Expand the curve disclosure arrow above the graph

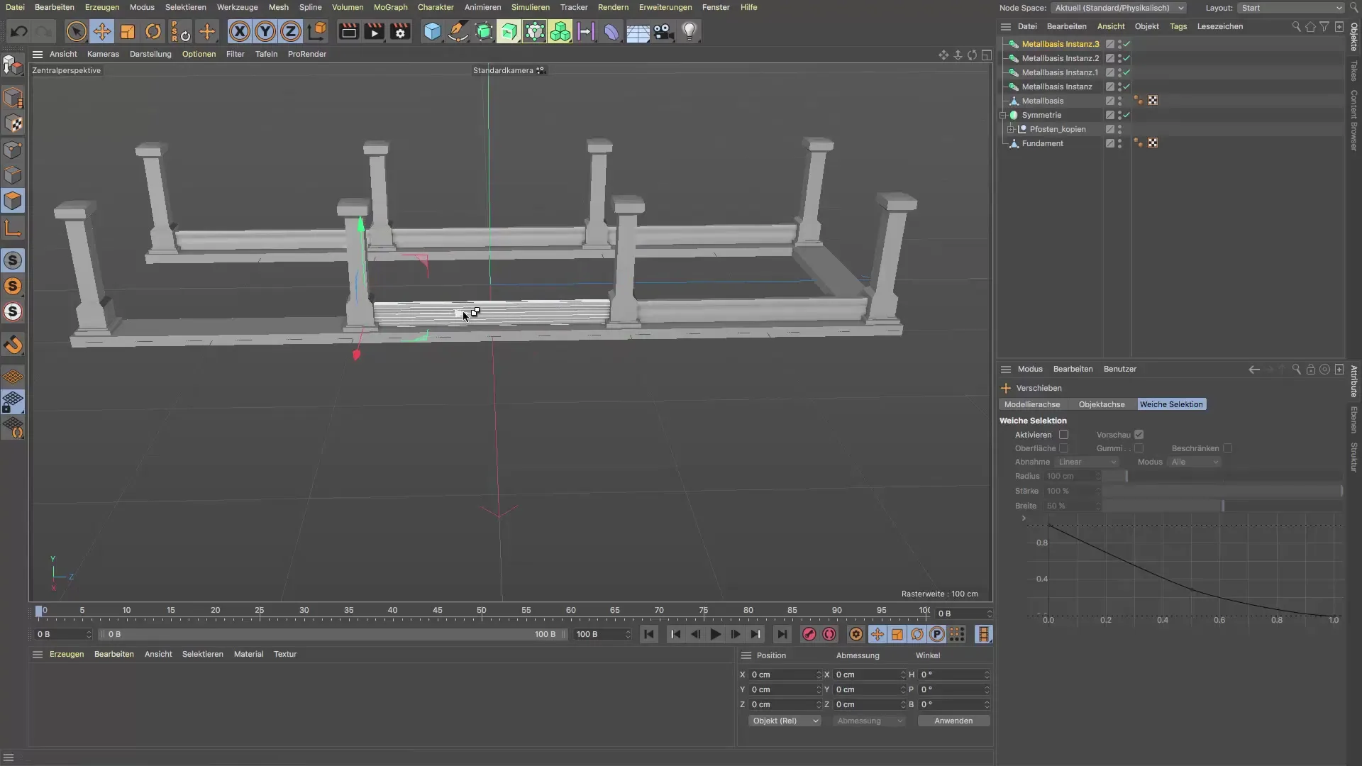1024,518
